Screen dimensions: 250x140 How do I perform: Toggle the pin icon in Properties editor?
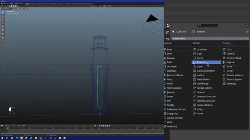click(247, 31)
